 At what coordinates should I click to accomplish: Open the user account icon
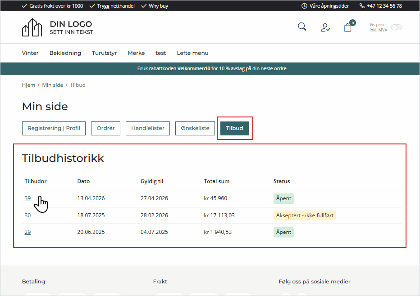click(x=325, y=27)
